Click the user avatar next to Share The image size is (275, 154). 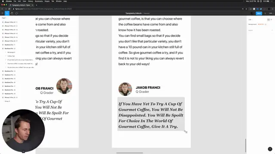(252, 13)
